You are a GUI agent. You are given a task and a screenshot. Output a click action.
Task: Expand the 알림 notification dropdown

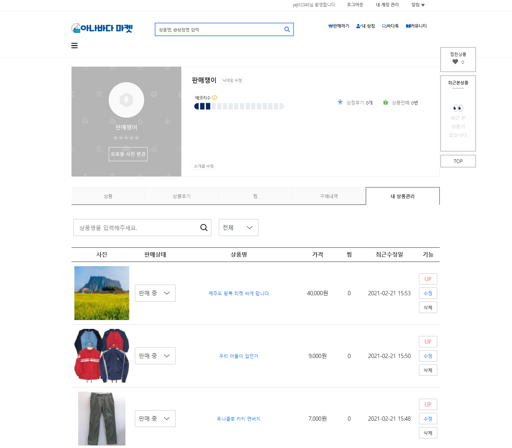coord(418,5)
